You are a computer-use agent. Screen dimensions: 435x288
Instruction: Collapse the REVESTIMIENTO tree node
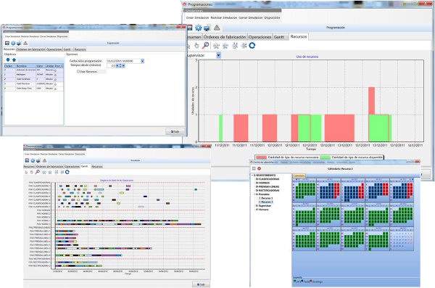click(252, 176)
